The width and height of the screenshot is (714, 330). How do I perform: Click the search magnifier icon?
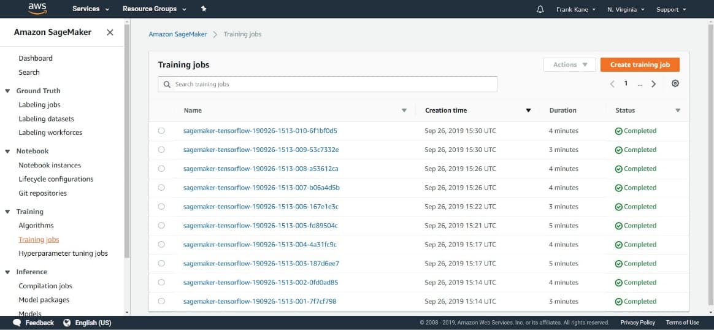(x=167, y=84)
